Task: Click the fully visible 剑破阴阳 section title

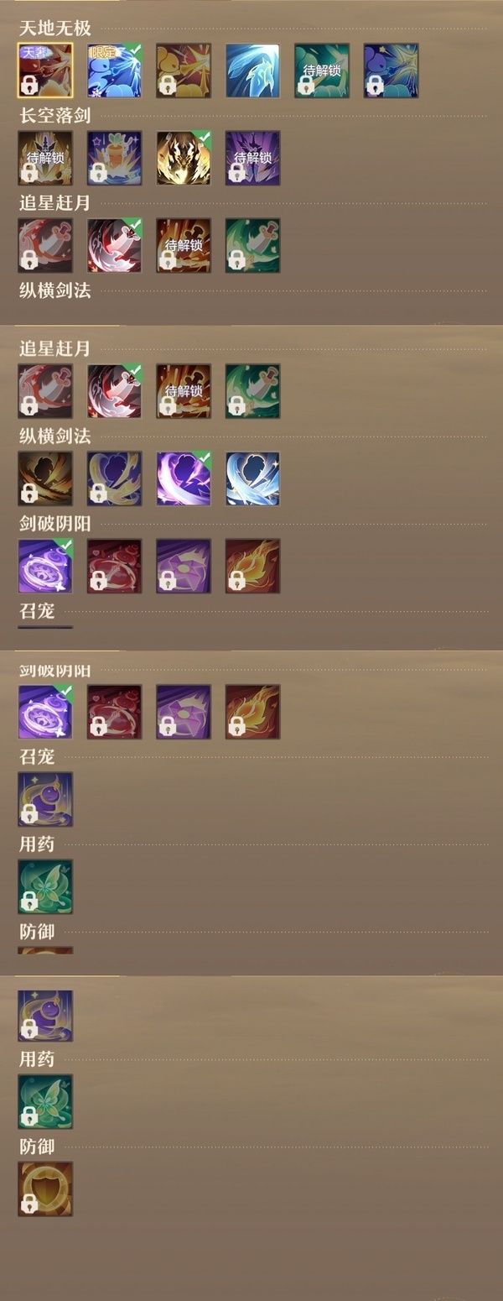Action: coord(55,524)
